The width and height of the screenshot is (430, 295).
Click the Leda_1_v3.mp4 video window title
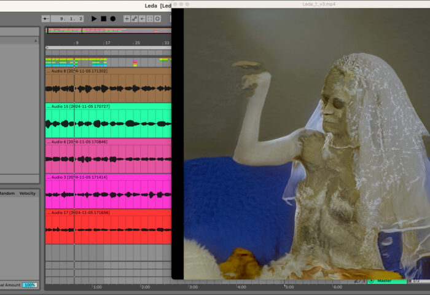[x=319, y=4]
